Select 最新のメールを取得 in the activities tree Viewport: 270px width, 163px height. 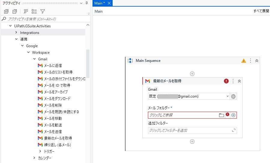point(55,138)
